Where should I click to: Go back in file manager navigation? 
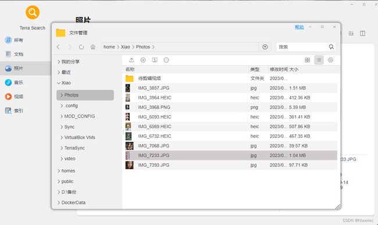58,47
